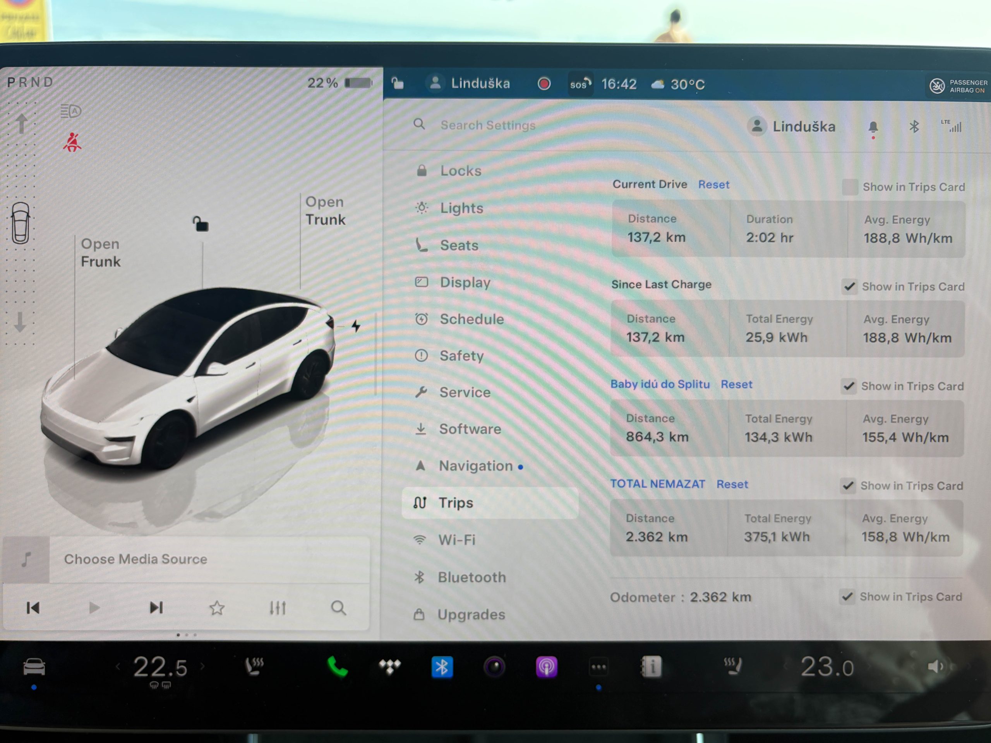Screen dimensions: 991x743
Task: Rename the TOTAL NEMAZAT trip label
Action: (658, 484)
